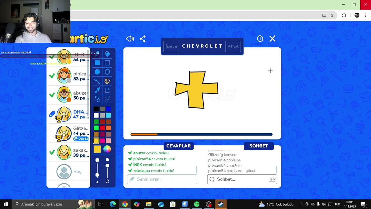Open player abuzer's avatar
The image size is (371, 209).
64,94
